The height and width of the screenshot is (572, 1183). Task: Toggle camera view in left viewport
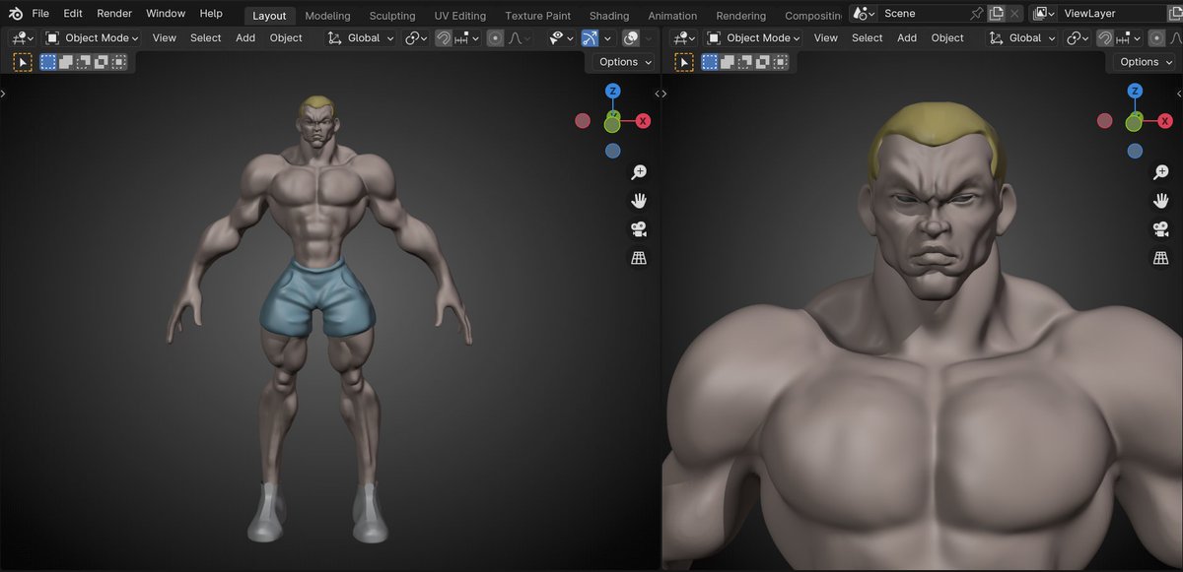(639, 229)
